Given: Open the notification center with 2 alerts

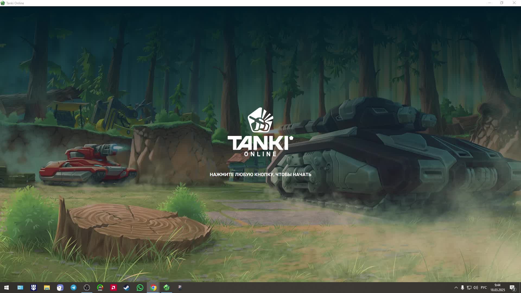Looking at the screenshot, I should [x=512, y=288].
